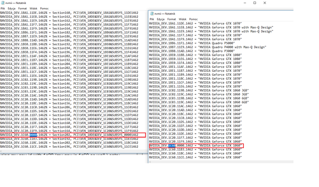This screenshot has width=319, height=187.
Task: Click Section196 line for DEV.1BE0.11F4
Action: [69, 52]
